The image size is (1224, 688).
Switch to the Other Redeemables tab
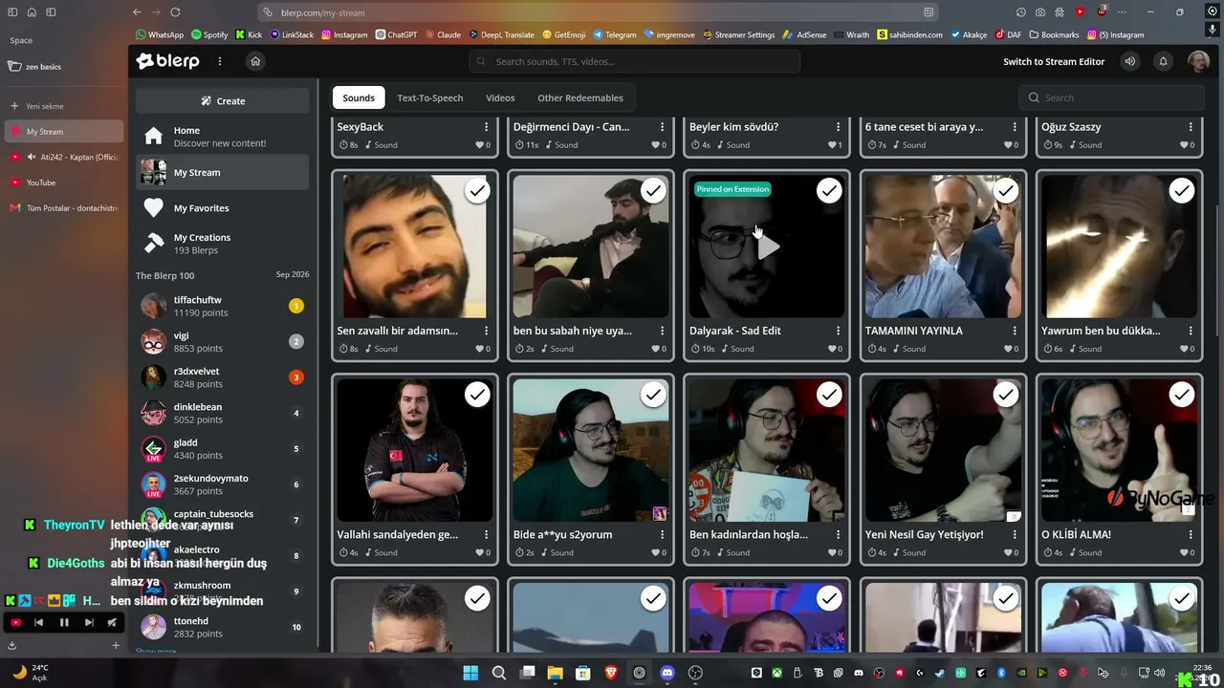(x=580, y=97)
